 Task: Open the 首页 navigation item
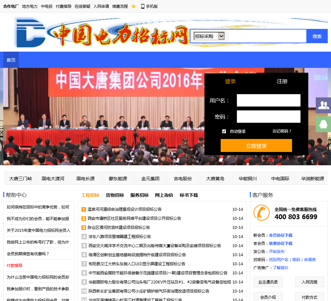pyautogui.click(x=11, y=60)
